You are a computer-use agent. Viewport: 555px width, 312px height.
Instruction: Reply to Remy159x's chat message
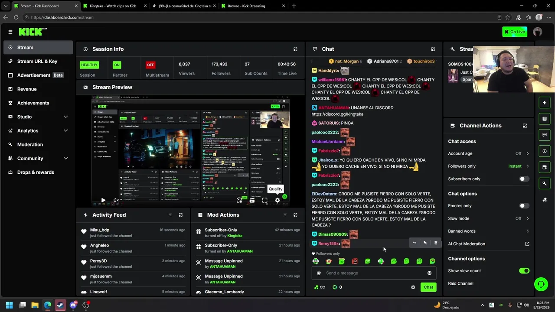pyautogui.click(x=414, y=243)
